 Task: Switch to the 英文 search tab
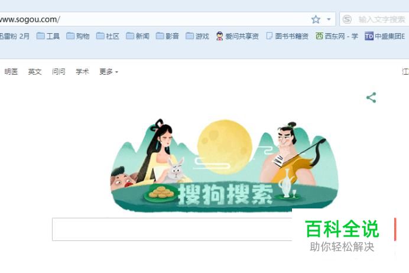(35, 72)
